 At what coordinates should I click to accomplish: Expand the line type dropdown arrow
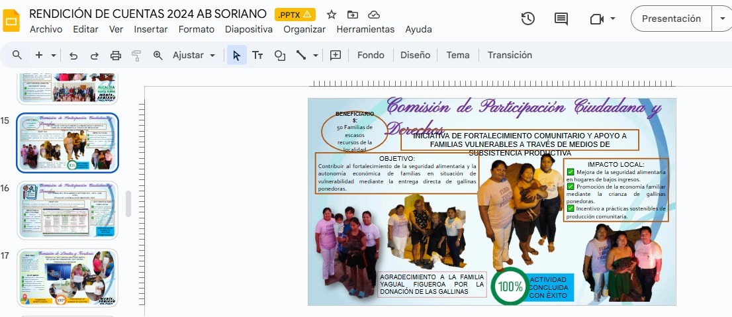point(316,56)
